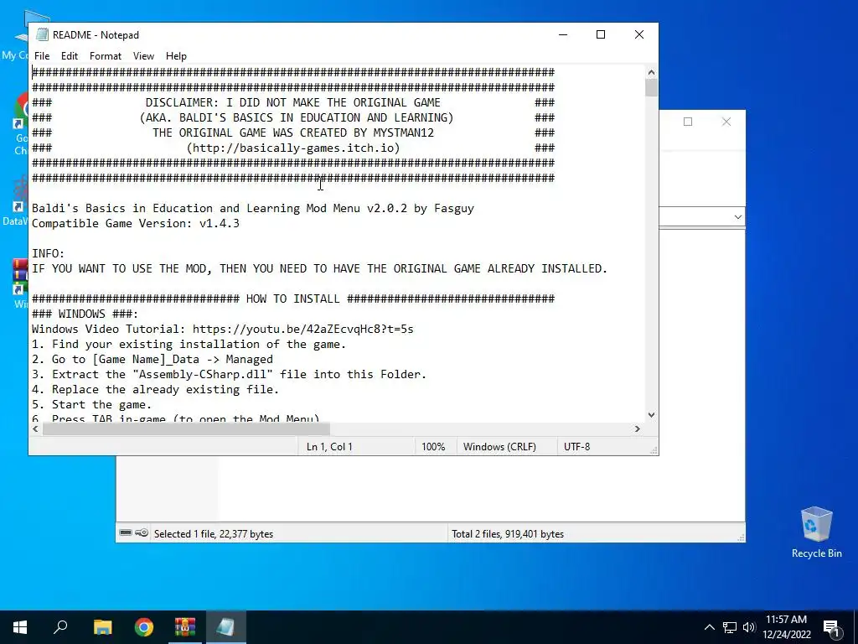Maximize the README Notepad window
858x644 pixels.
click(x=601, y=34)
